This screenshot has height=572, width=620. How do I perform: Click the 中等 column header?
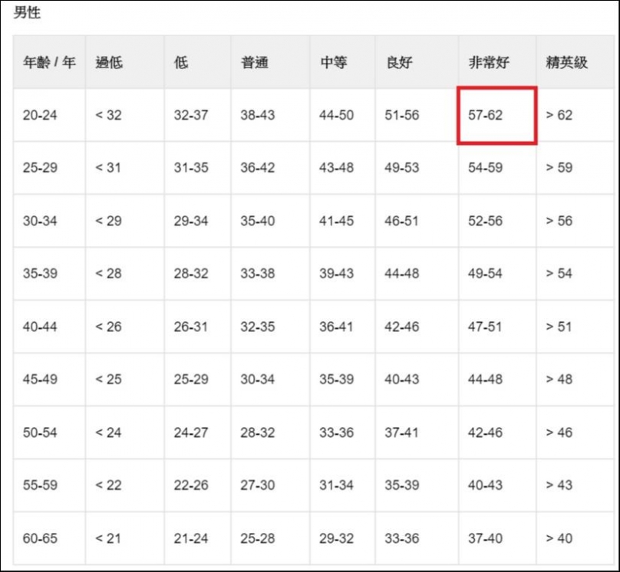(x=333, y=62)
